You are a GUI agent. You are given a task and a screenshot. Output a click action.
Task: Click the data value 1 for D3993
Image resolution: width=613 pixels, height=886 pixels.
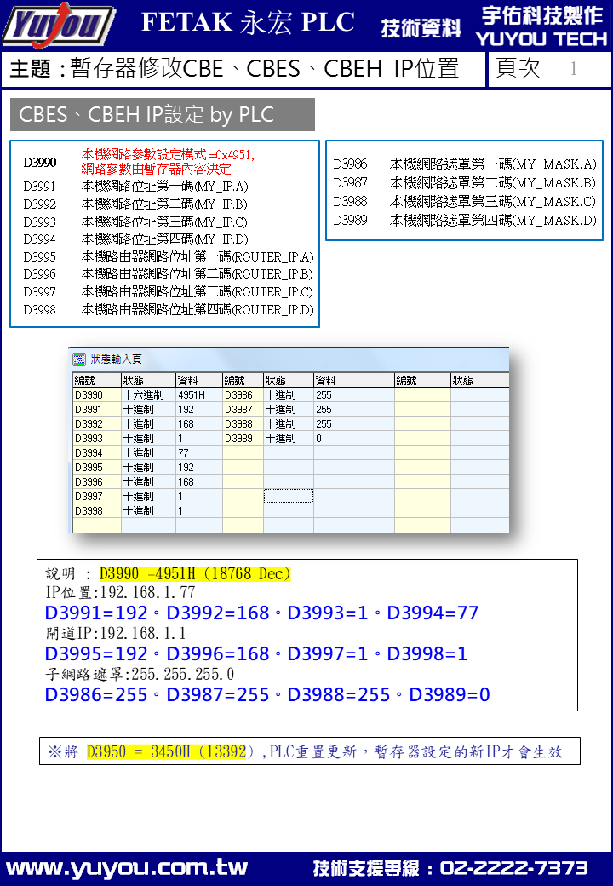[198, 439]
